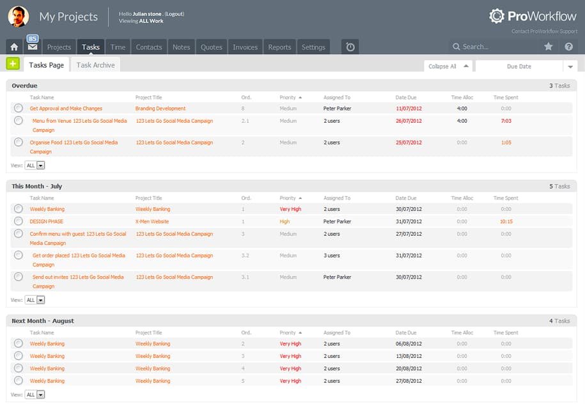Image resolution: width=585 pixels, height=404 pixels.
Task: Mark Menu from Venue task complete
Action: click(19, 120)
